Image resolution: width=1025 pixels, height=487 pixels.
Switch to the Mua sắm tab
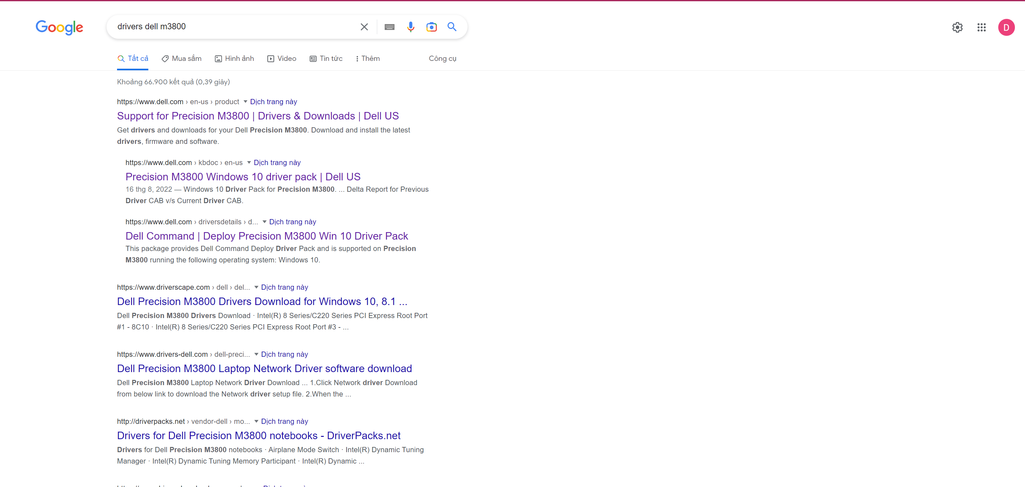tap(182, 58)
